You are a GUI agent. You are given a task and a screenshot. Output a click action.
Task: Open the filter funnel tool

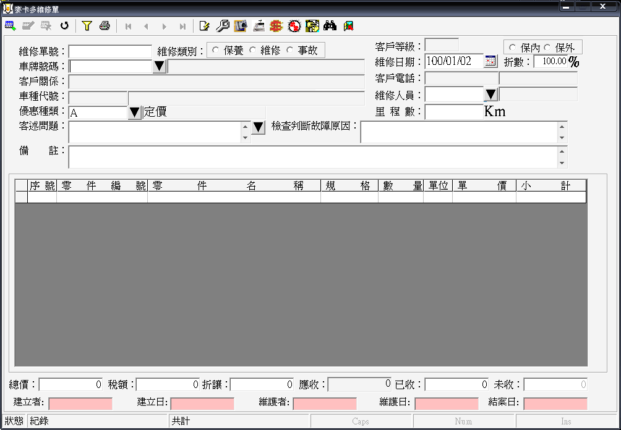pos(87,26)
